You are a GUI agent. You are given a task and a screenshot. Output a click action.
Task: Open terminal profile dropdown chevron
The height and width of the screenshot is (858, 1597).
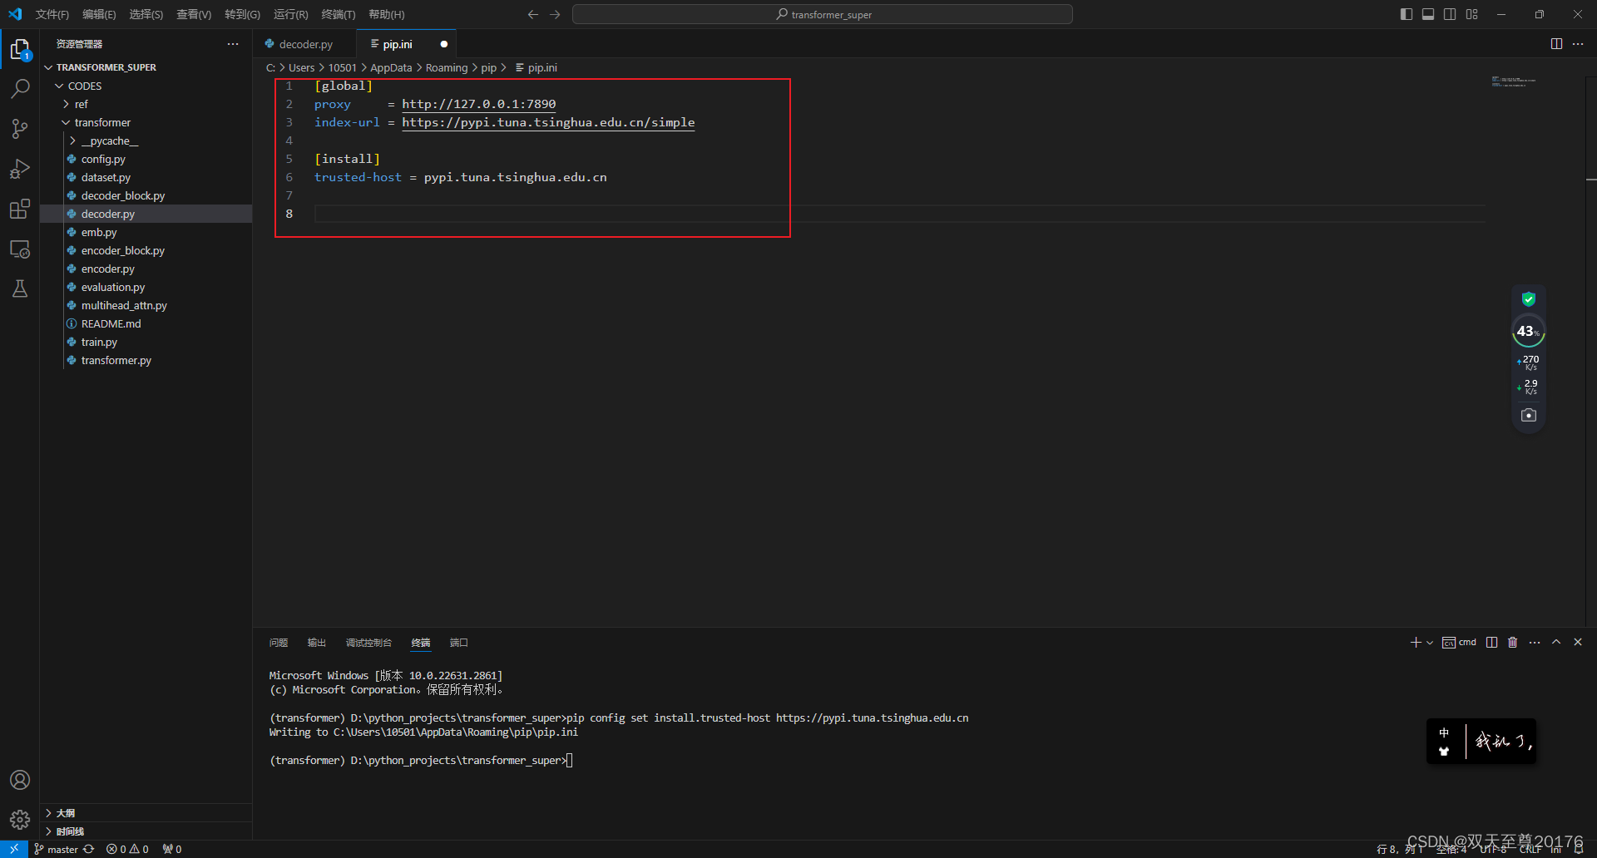click(1428, 642)
